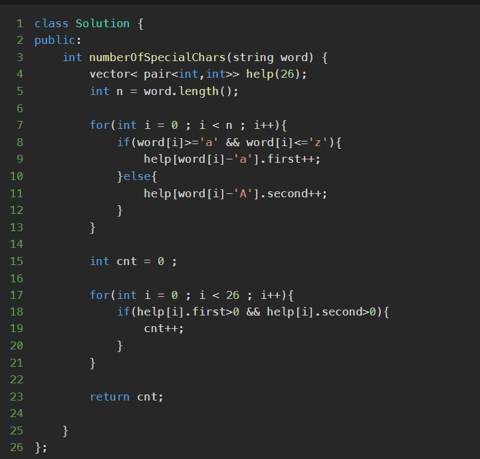Click 'cnt' variable on line 15

pos(126,261)
